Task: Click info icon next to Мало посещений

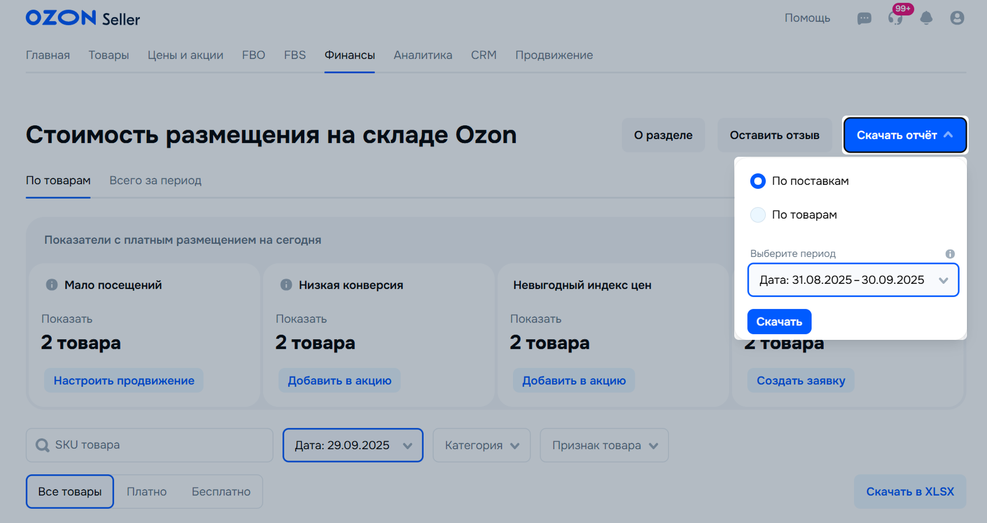Action: 52,285
